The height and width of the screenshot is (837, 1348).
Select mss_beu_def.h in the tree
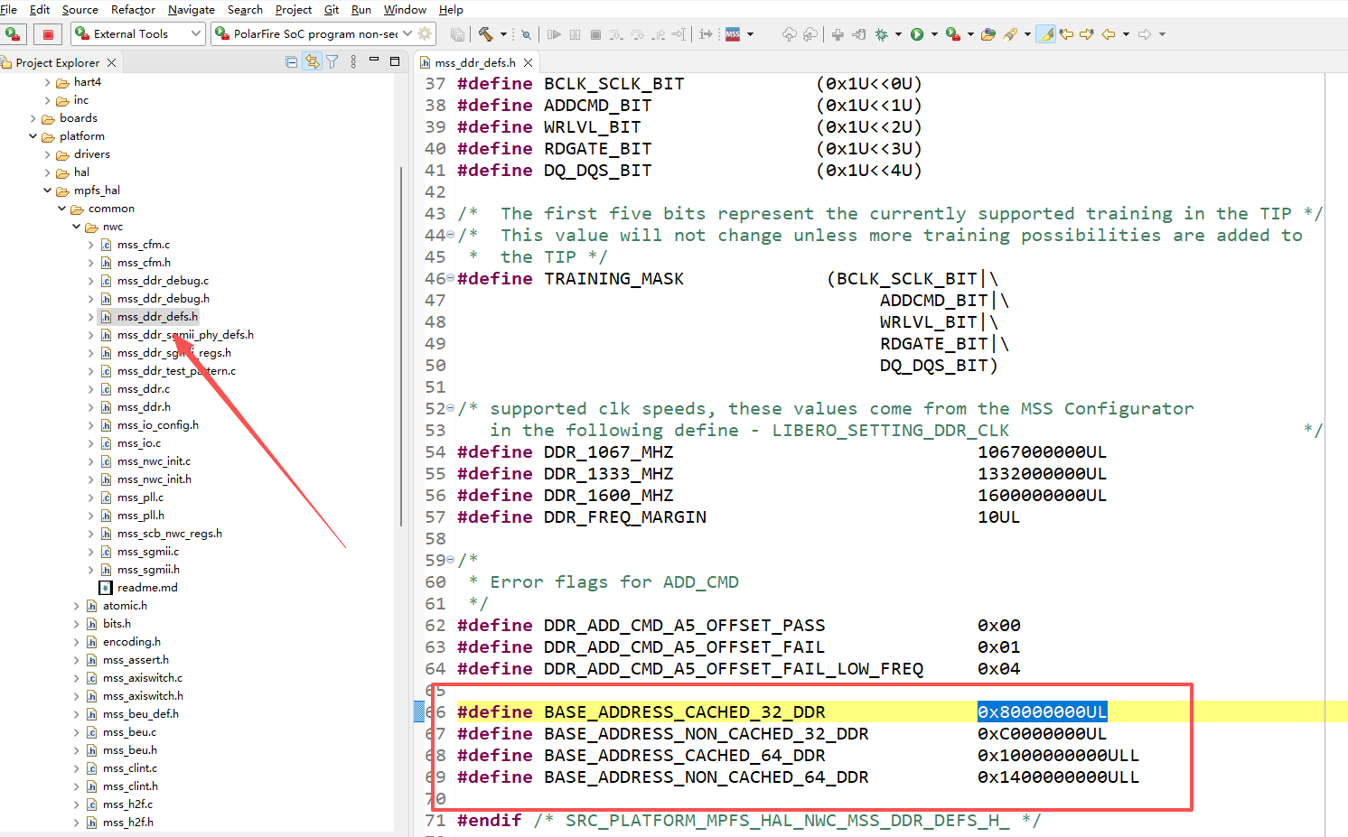pyautogui.click(x=141, y=714)
